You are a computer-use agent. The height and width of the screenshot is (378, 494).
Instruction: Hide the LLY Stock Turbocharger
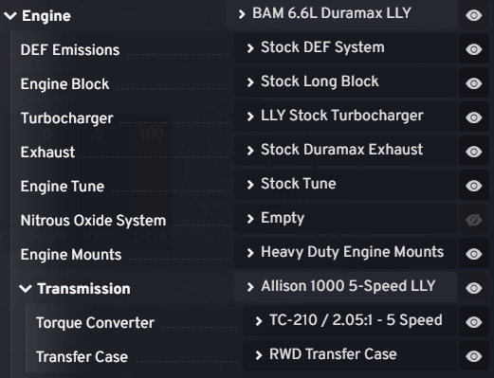click(x=474, y=117)
